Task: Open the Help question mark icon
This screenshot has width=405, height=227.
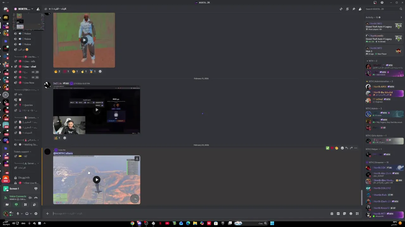Action: click(x=382, y=3)
